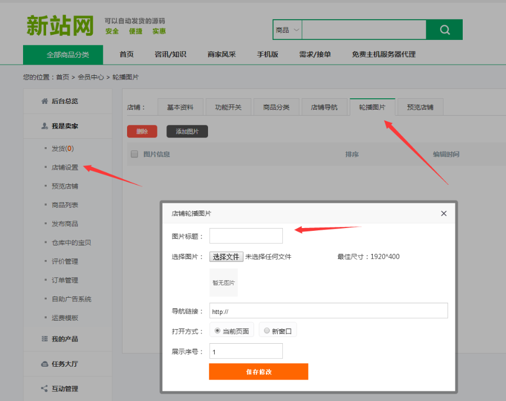Click the 图片标题 text field
The height and width of the screenshot is (401, 506).
coord(246,236)
